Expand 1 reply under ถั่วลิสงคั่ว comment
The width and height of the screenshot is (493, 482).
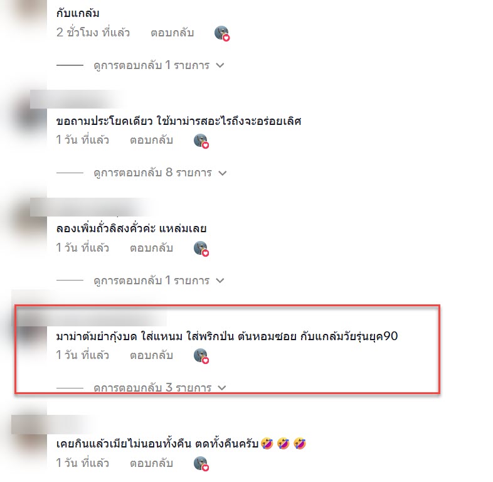[x=159, y=281]
